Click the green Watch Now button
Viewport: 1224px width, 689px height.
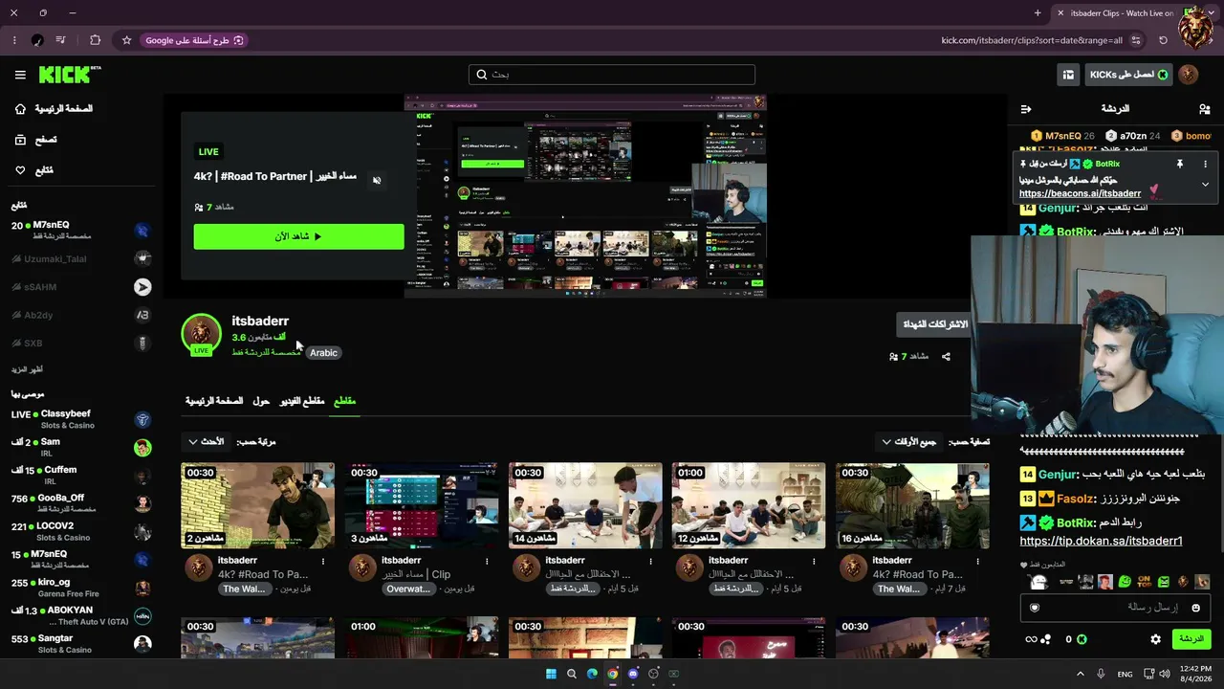tap(298, 236)
